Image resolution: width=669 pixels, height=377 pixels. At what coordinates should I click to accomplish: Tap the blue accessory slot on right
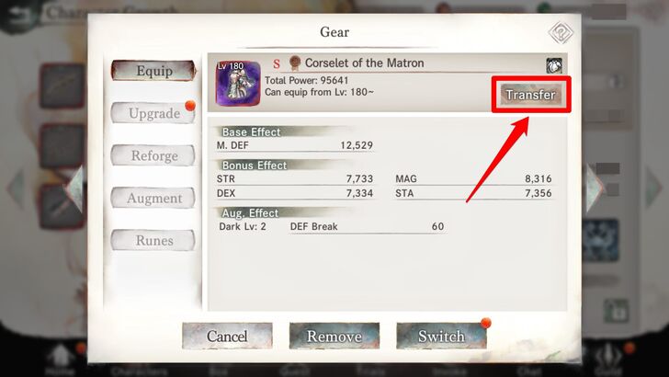click(600, 240)
